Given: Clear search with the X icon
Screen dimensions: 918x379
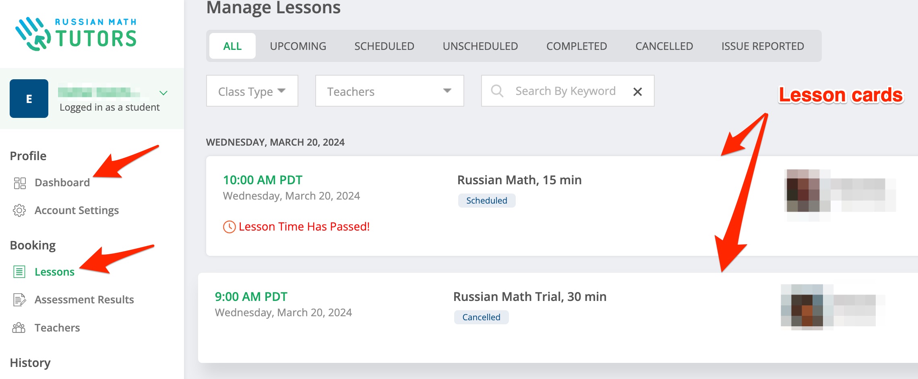Looking at the screenshot, I should point(637,92).
